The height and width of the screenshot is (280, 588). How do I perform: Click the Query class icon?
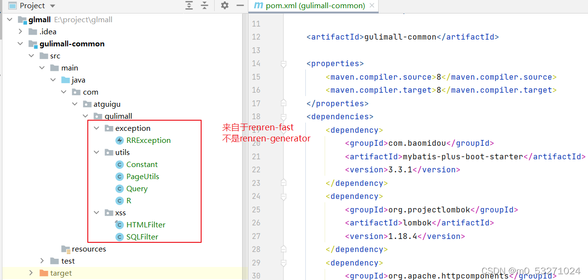point(120,189)
